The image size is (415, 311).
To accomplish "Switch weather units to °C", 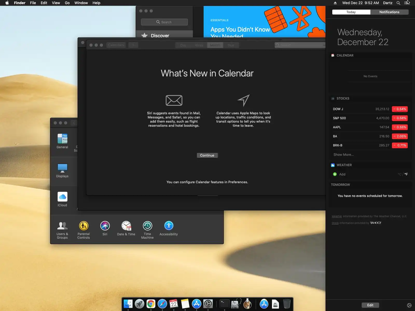I will 399,174.
